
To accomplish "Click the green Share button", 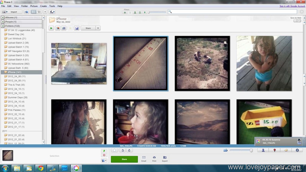I will (124, 159).
